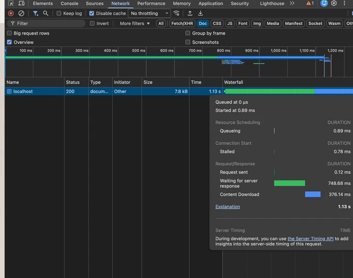Select the localhost request row

pyautogui.click(x=179, y=91)
